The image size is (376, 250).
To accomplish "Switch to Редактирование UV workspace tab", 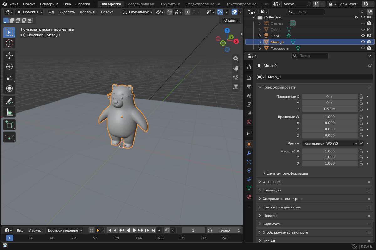I will (203, 4).
